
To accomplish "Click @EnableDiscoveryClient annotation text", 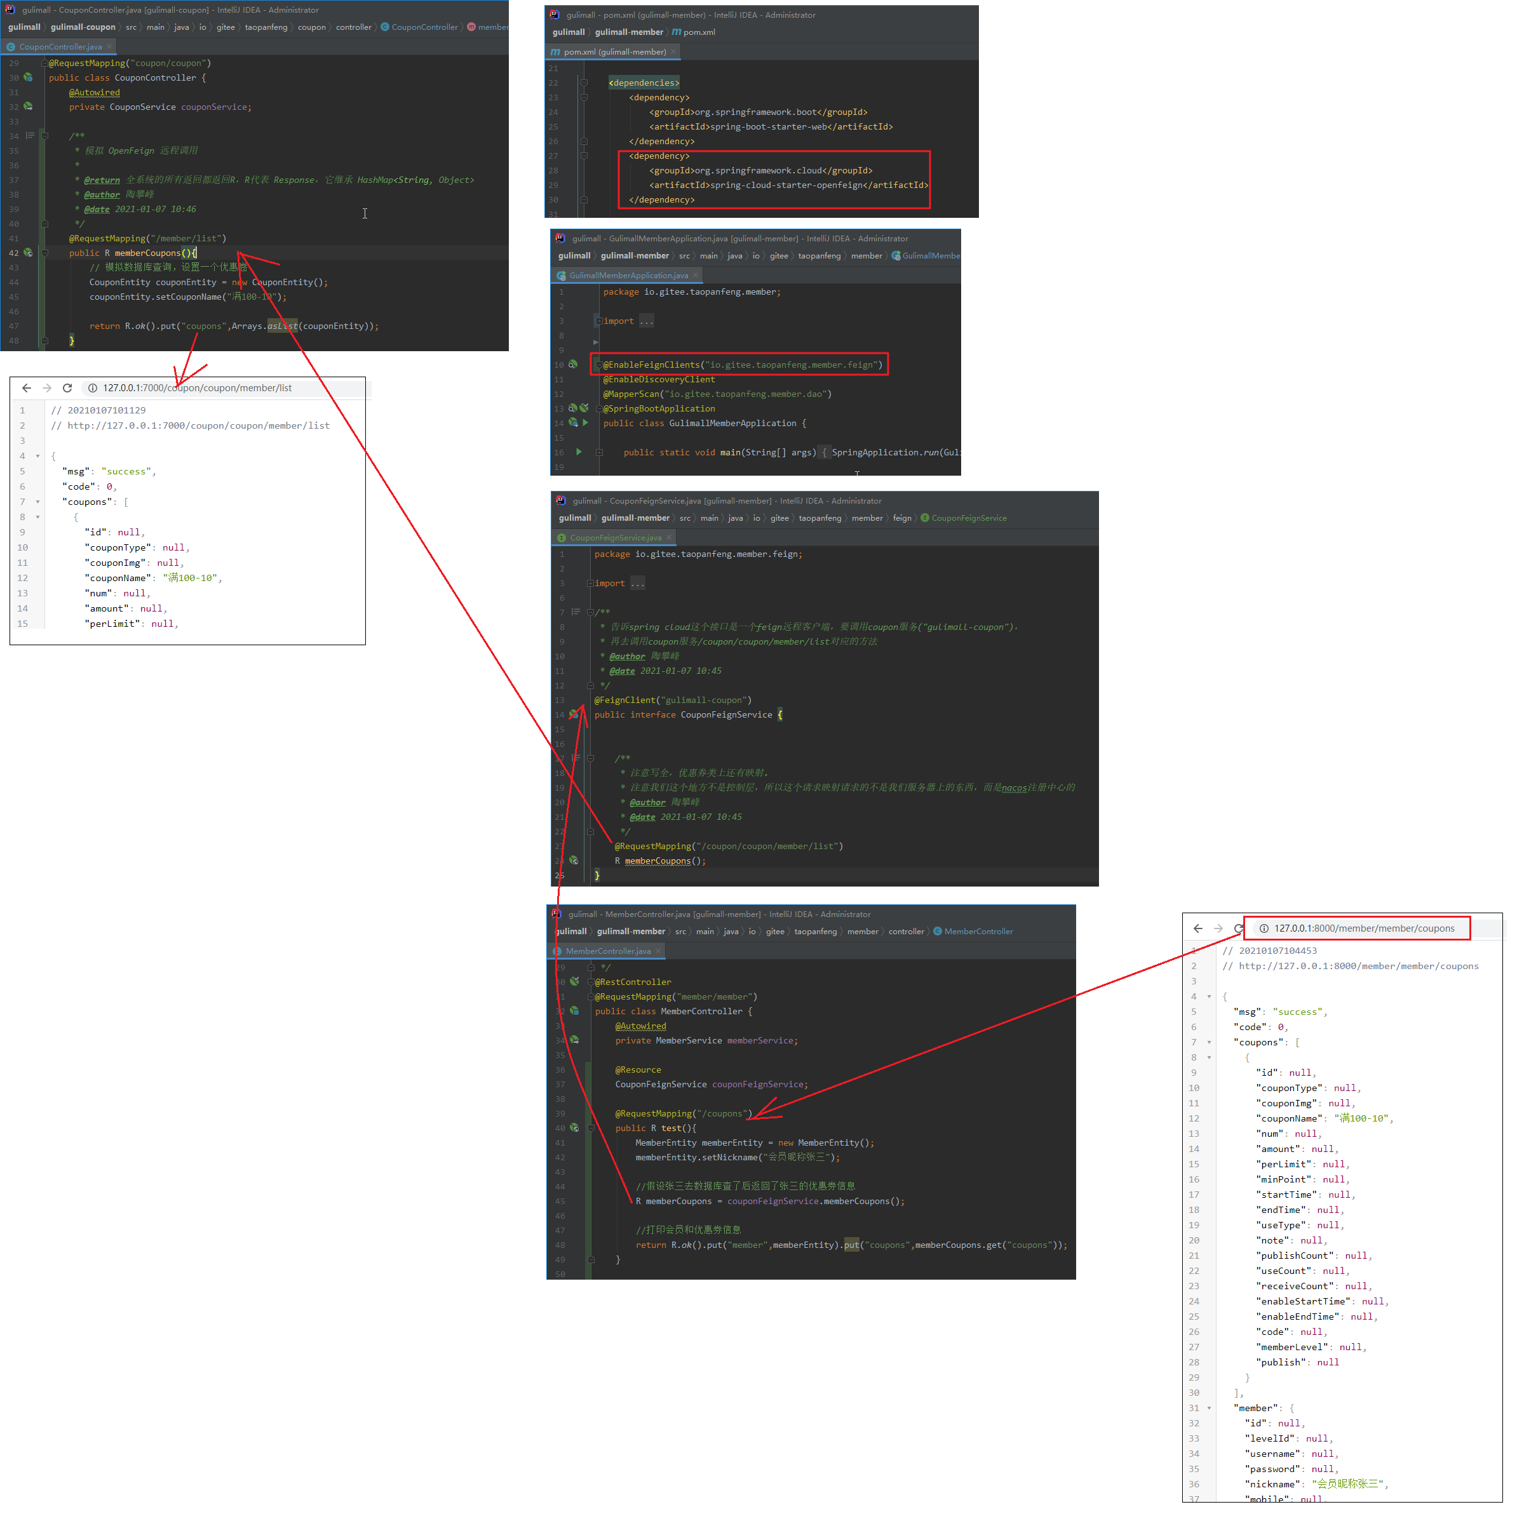I will [x=660, y=380].
